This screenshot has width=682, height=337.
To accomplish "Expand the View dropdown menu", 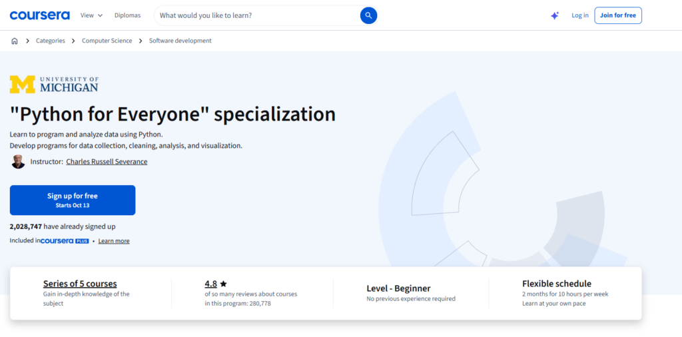I will tap(91, 15).
